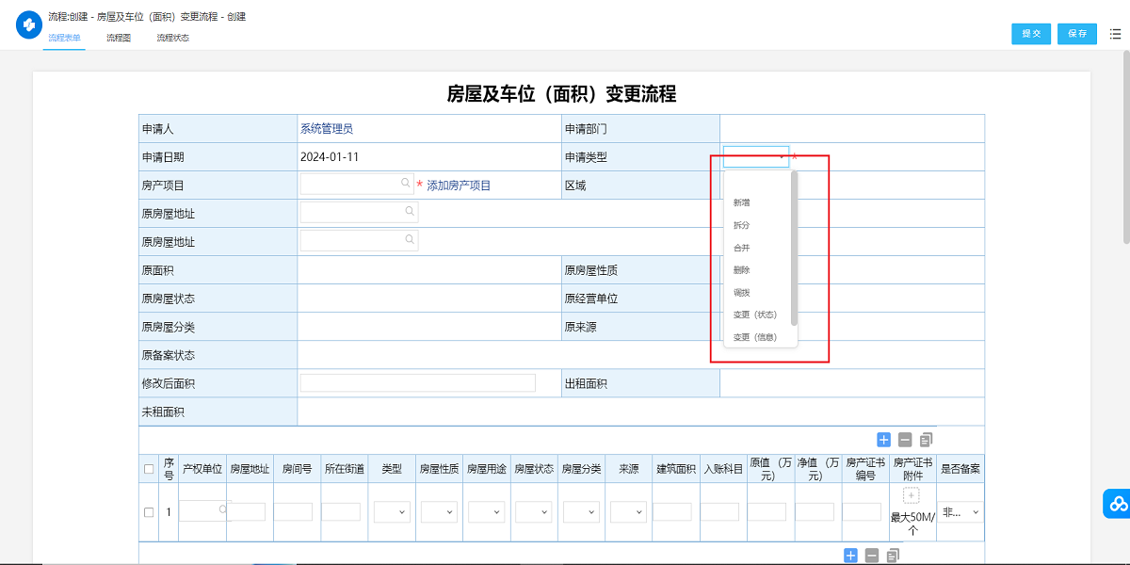Screen dimensions: 1130x565
Task: Click the delete row minus icon above the table
Action: click(905, 440)
